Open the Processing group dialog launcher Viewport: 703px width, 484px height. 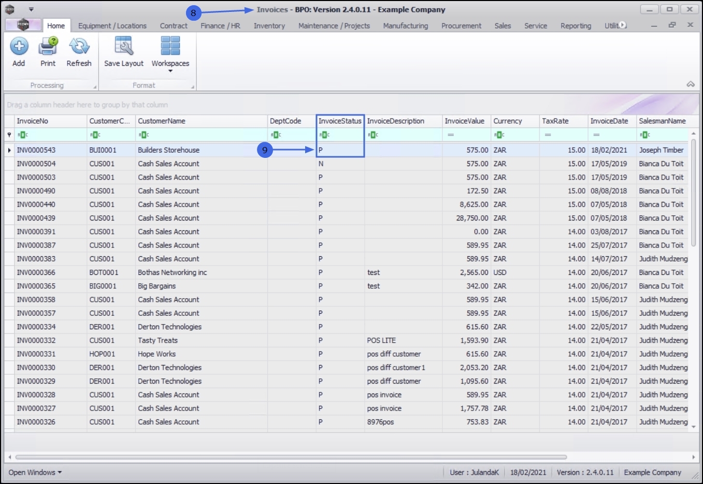click(x=95, y=87)
